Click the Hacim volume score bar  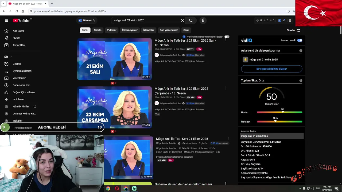[x=279, y=112]
